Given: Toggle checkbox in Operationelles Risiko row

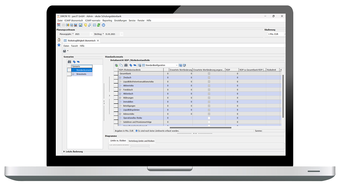Looking at the screenshot, I should [x=209, y=118].
